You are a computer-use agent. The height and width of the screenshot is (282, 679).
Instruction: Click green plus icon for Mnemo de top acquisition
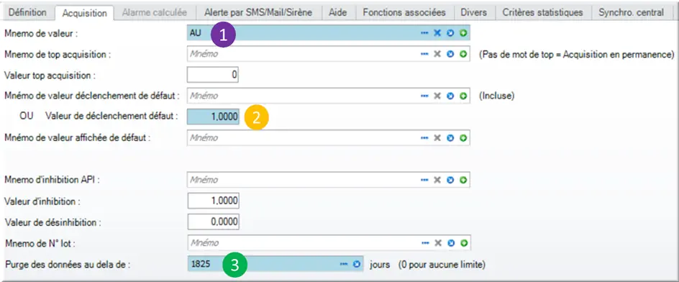pos(463,54)
